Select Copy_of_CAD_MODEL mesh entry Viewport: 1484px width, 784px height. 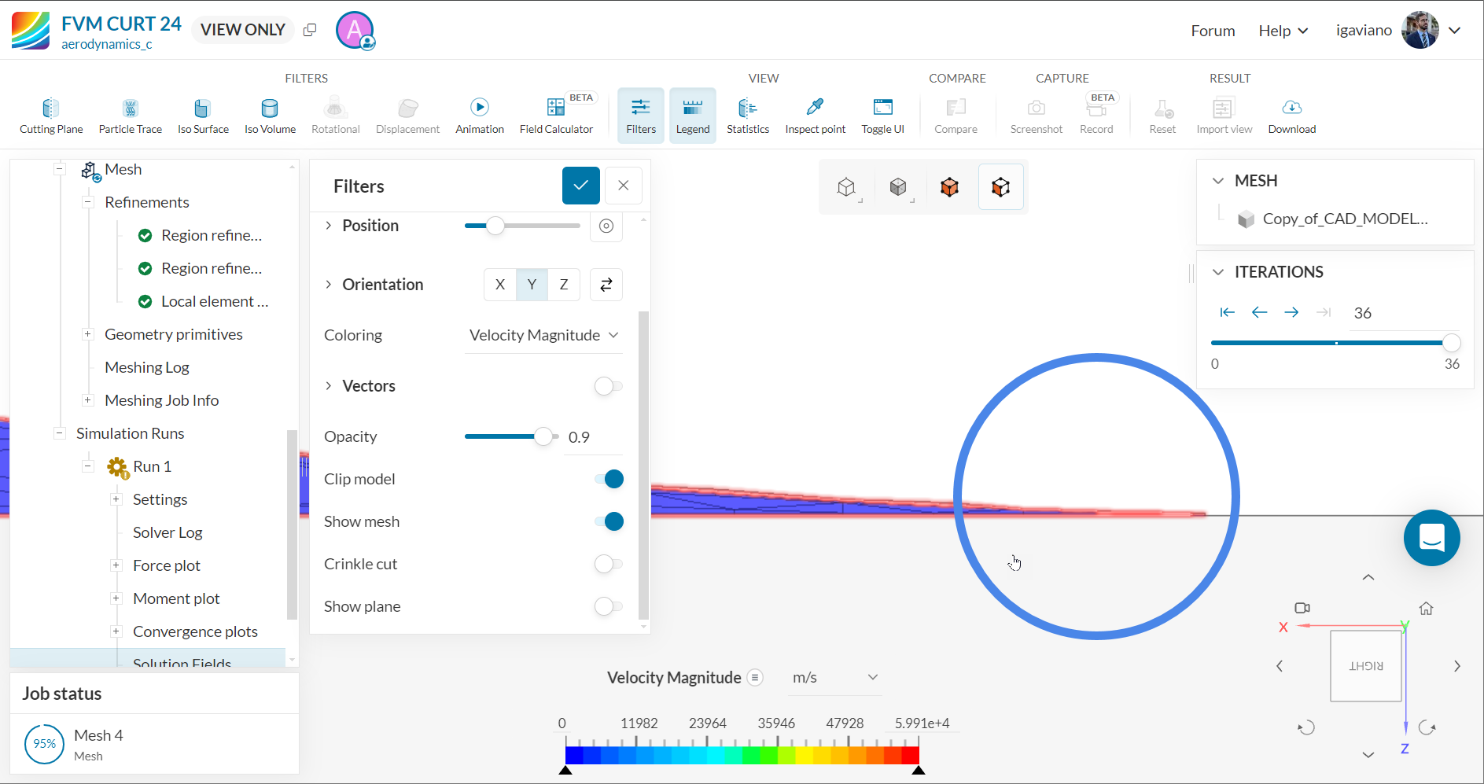[1345, 219]
